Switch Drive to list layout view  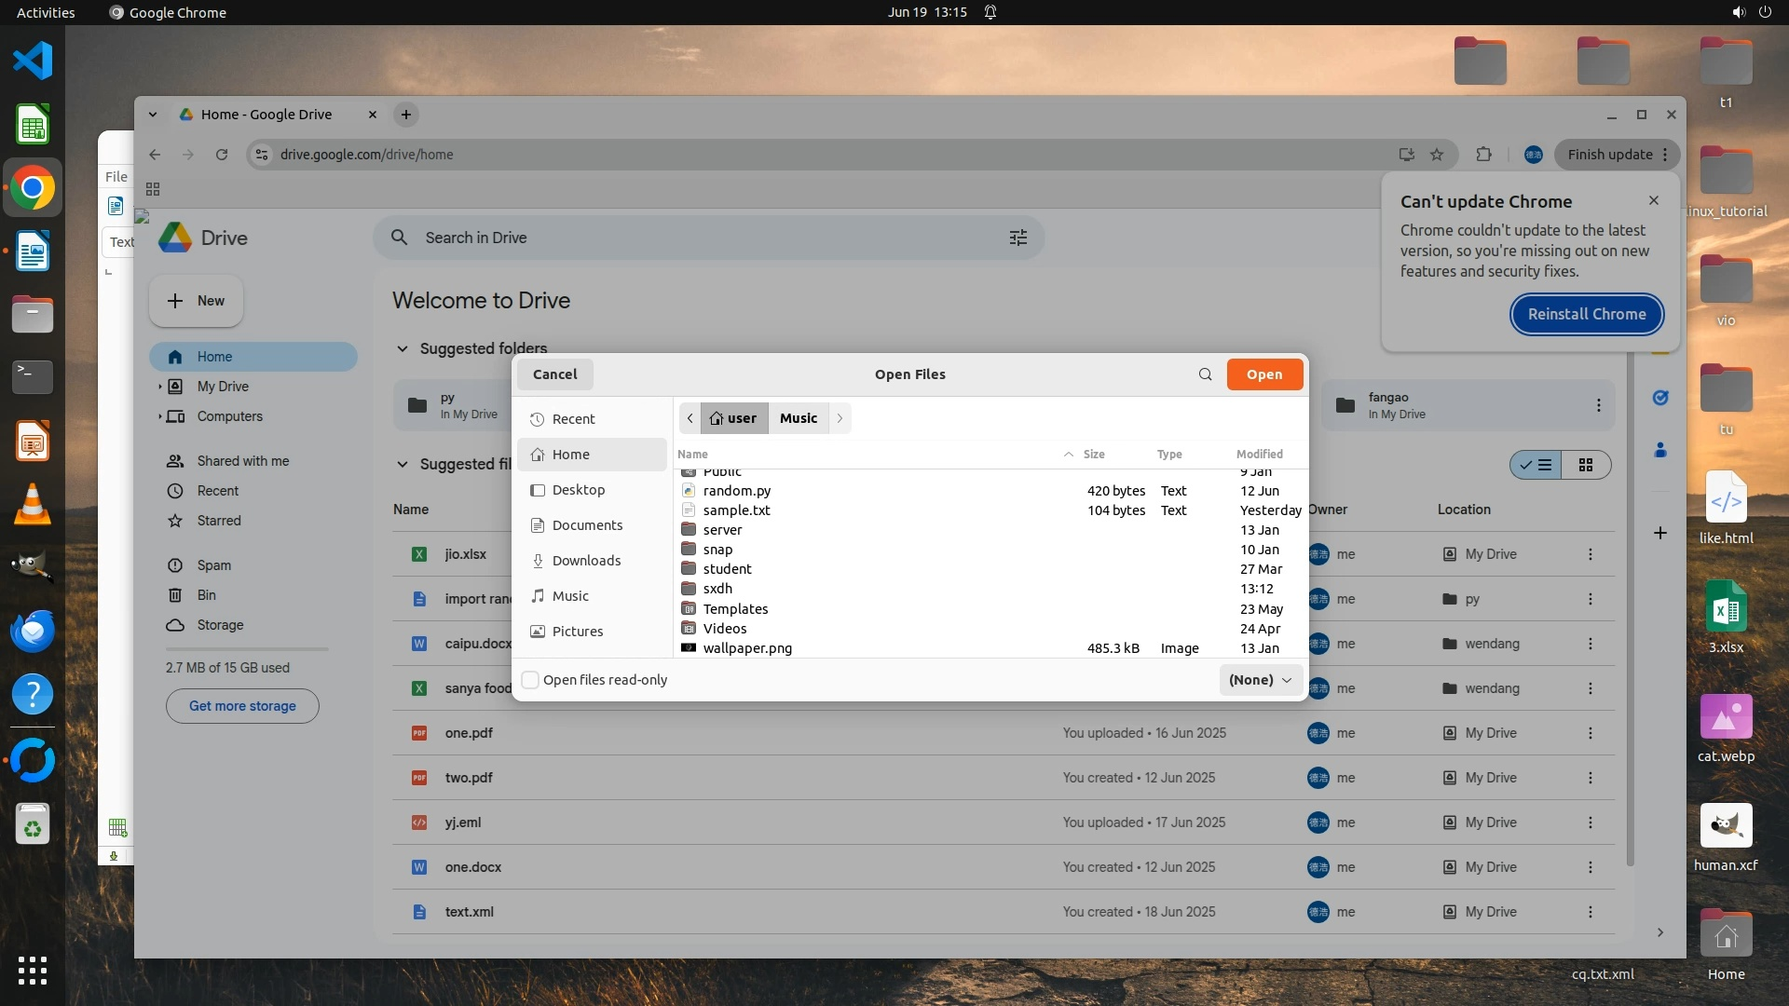click(x=1536, y=465)
